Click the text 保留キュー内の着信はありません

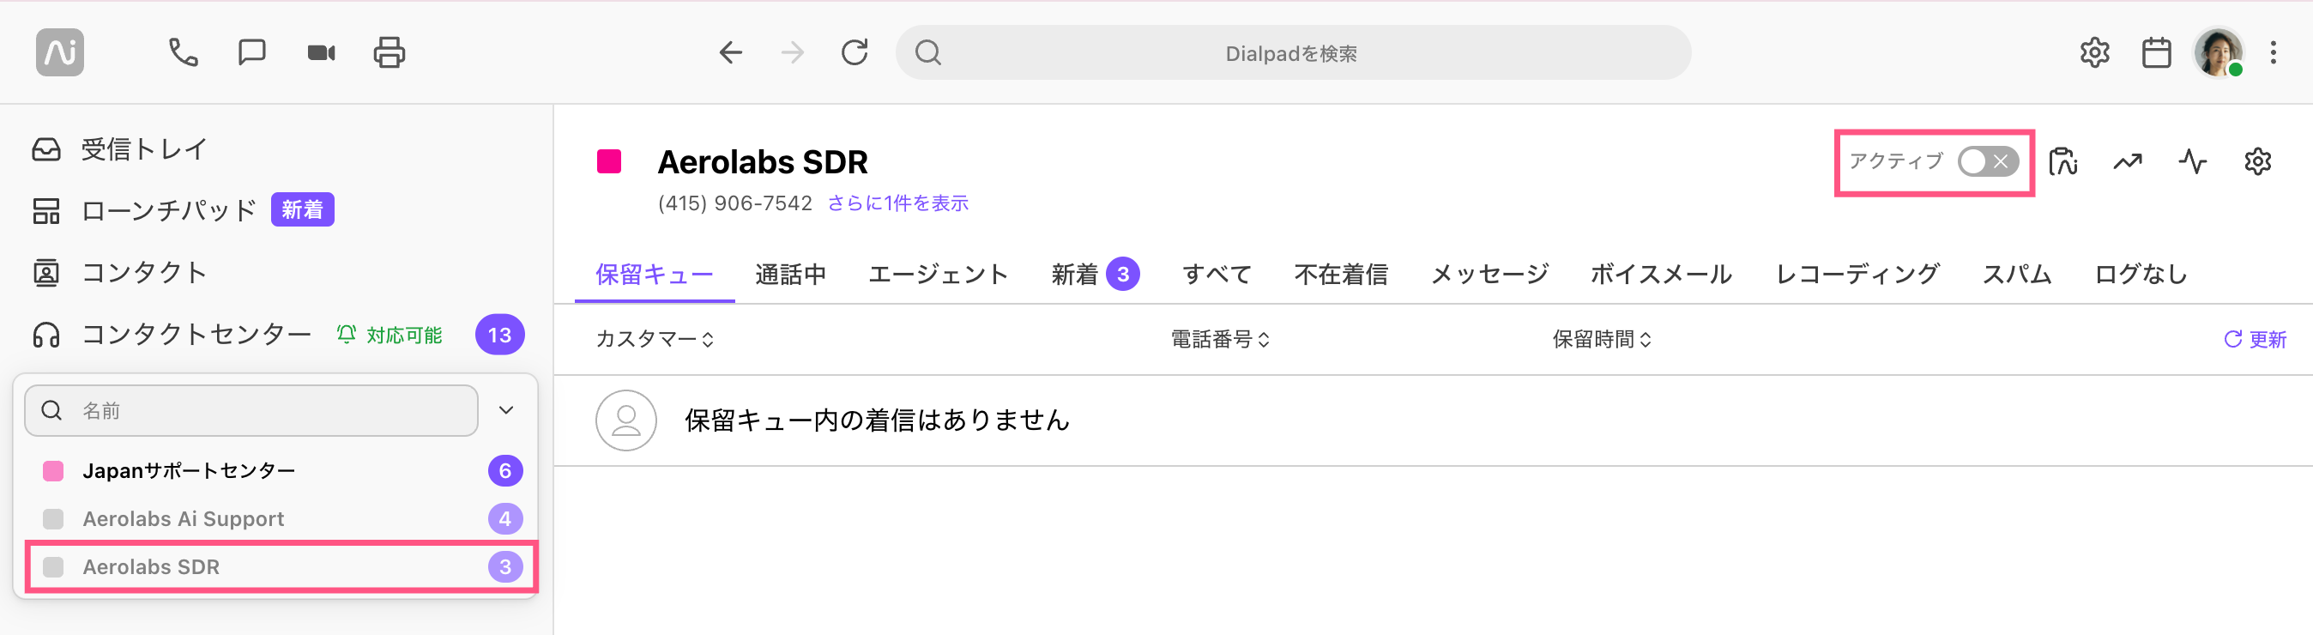tap(878, 420)
